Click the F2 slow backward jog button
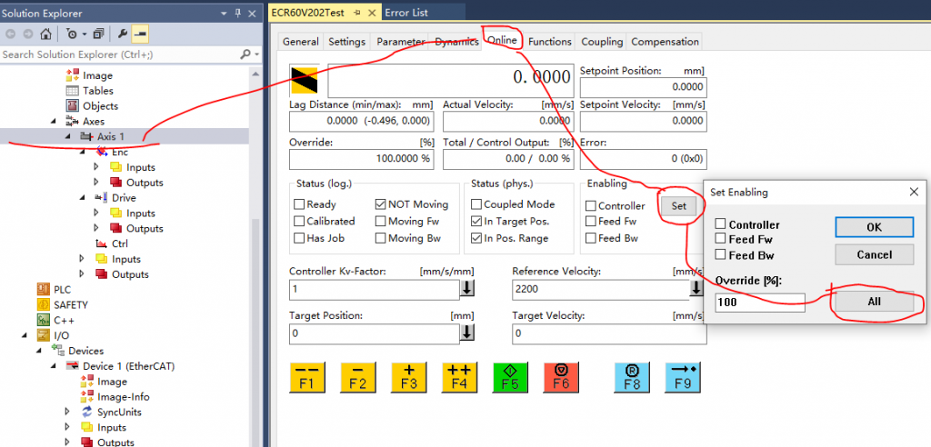Viewport: 931px width, 447px height. 358,378
